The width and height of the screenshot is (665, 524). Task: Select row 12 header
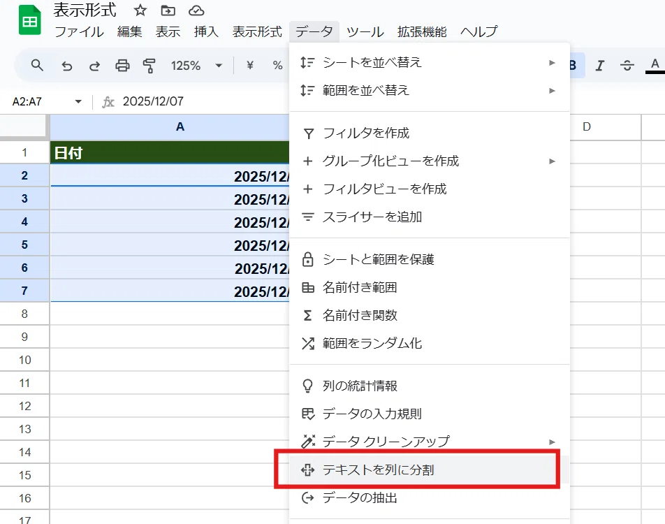(x=24, y=406)
